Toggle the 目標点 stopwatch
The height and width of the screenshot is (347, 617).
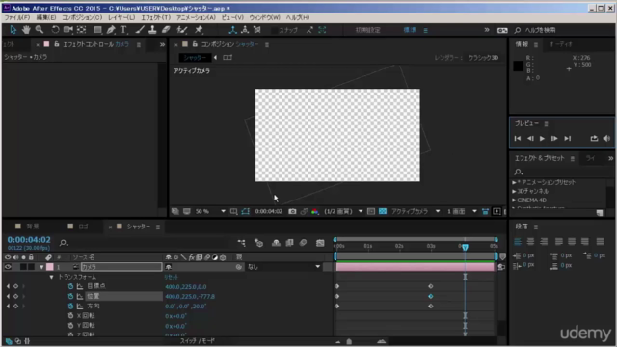70,286
